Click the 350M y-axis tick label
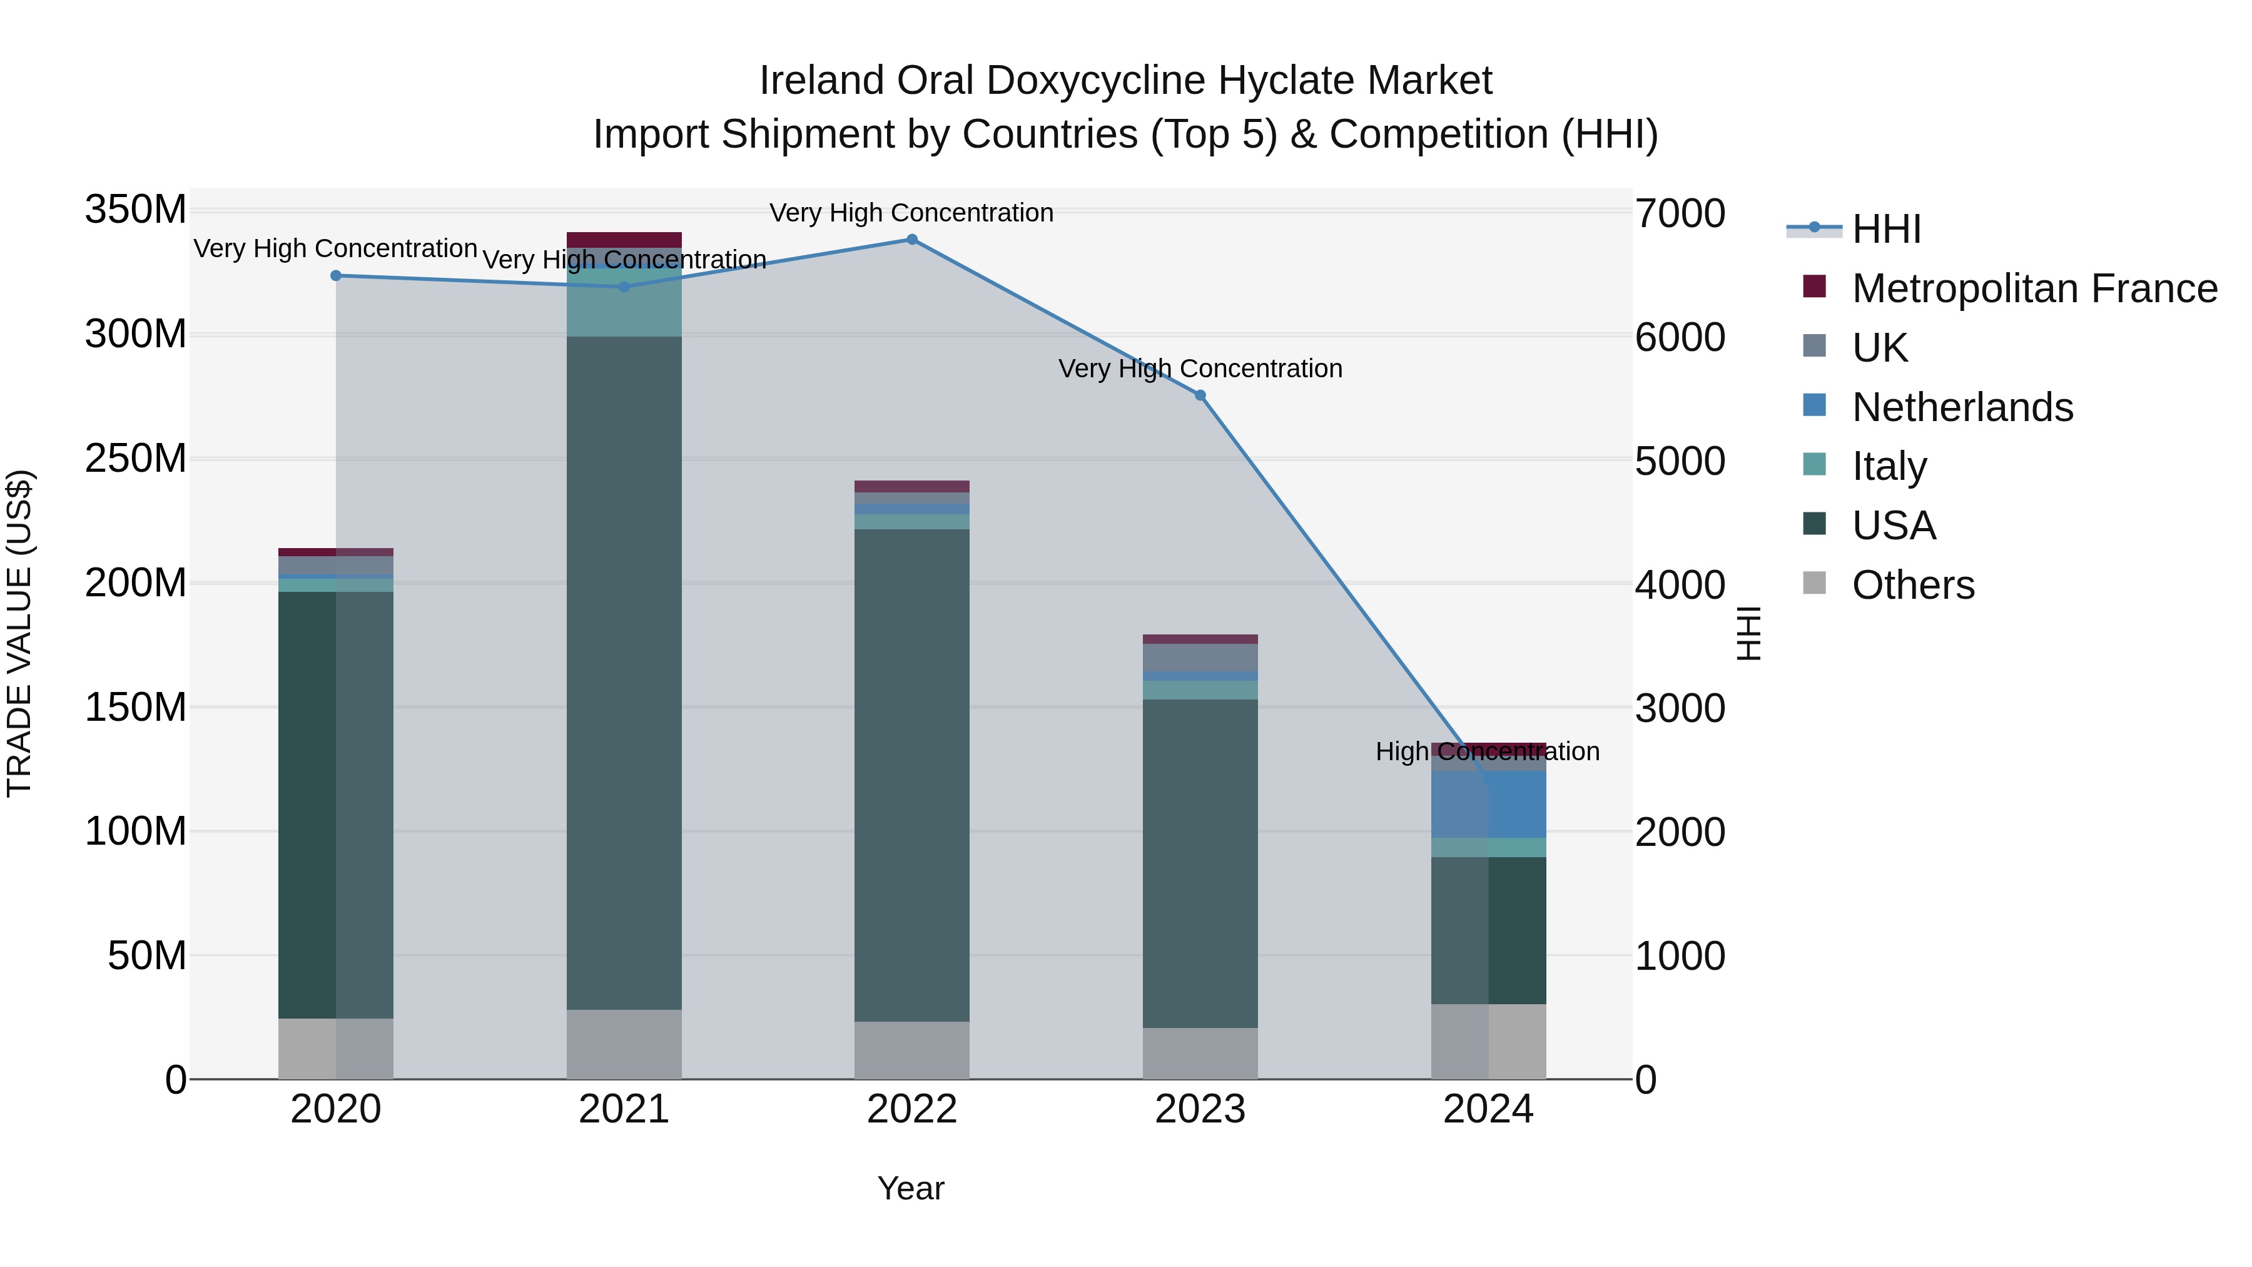This screenshot has width=2252, height=1267. click(x=136, y=210)
